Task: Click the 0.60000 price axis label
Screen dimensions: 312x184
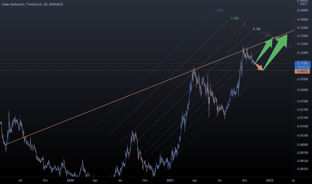Action: (x=302, y=10)
